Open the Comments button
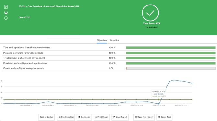217x121 pixels. tap(84, 117)
